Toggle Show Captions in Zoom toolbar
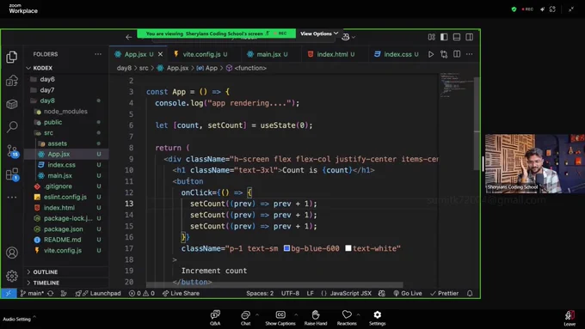Viewport: 585px width, 329px height. coord(280,318)
